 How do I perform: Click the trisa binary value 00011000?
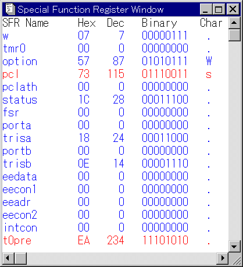165,138
